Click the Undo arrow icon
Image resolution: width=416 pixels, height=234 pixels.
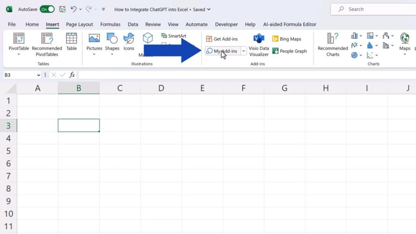(x=73, y=9)
